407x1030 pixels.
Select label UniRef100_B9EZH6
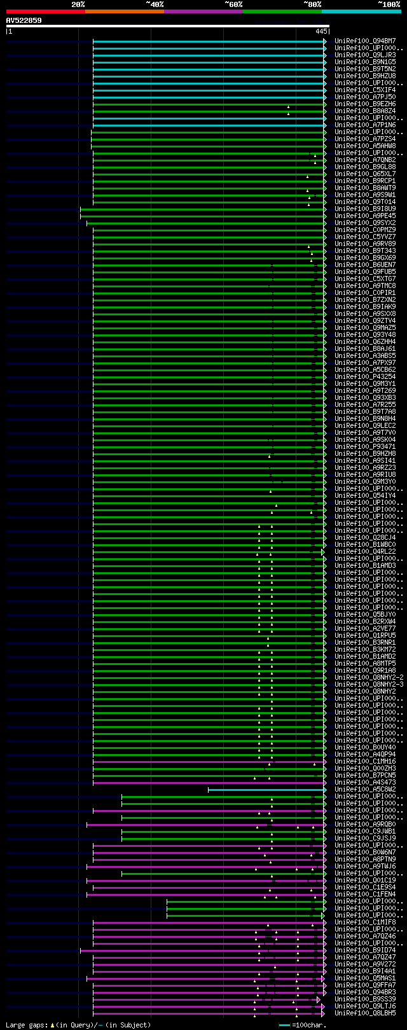click(365, 104)
